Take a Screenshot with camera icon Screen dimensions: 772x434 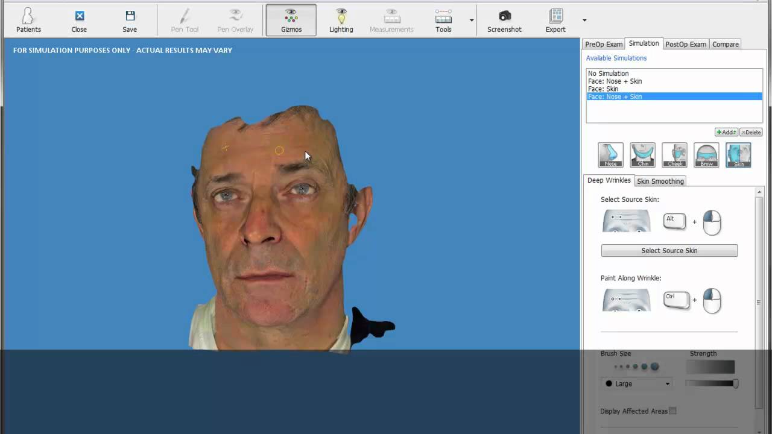504,20
